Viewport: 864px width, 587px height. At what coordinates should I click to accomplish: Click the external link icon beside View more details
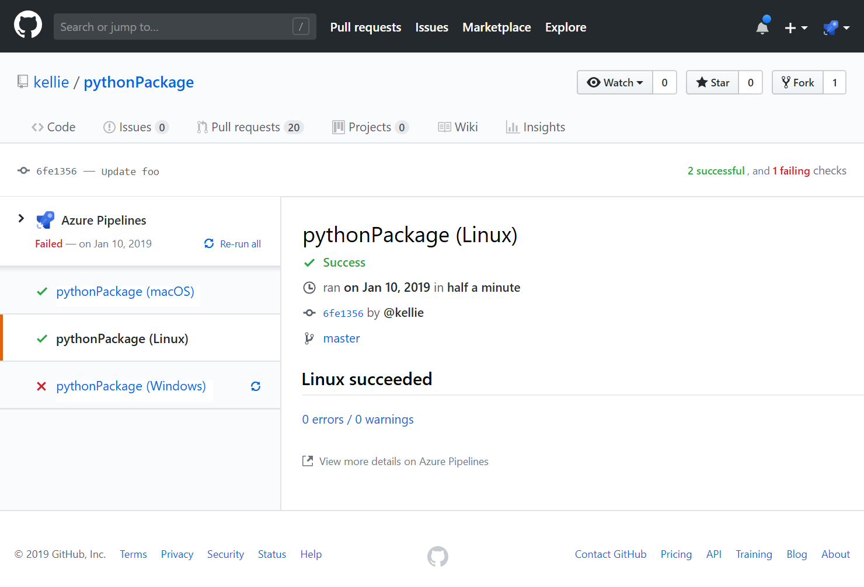pos(308,461)
